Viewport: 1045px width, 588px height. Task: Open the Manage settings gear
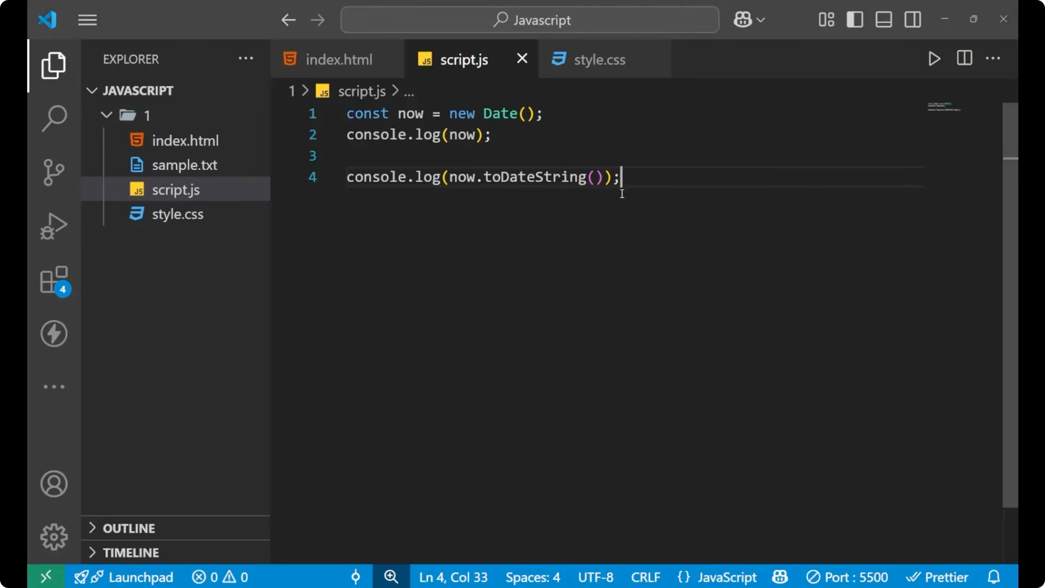click(x=53, y=536)
